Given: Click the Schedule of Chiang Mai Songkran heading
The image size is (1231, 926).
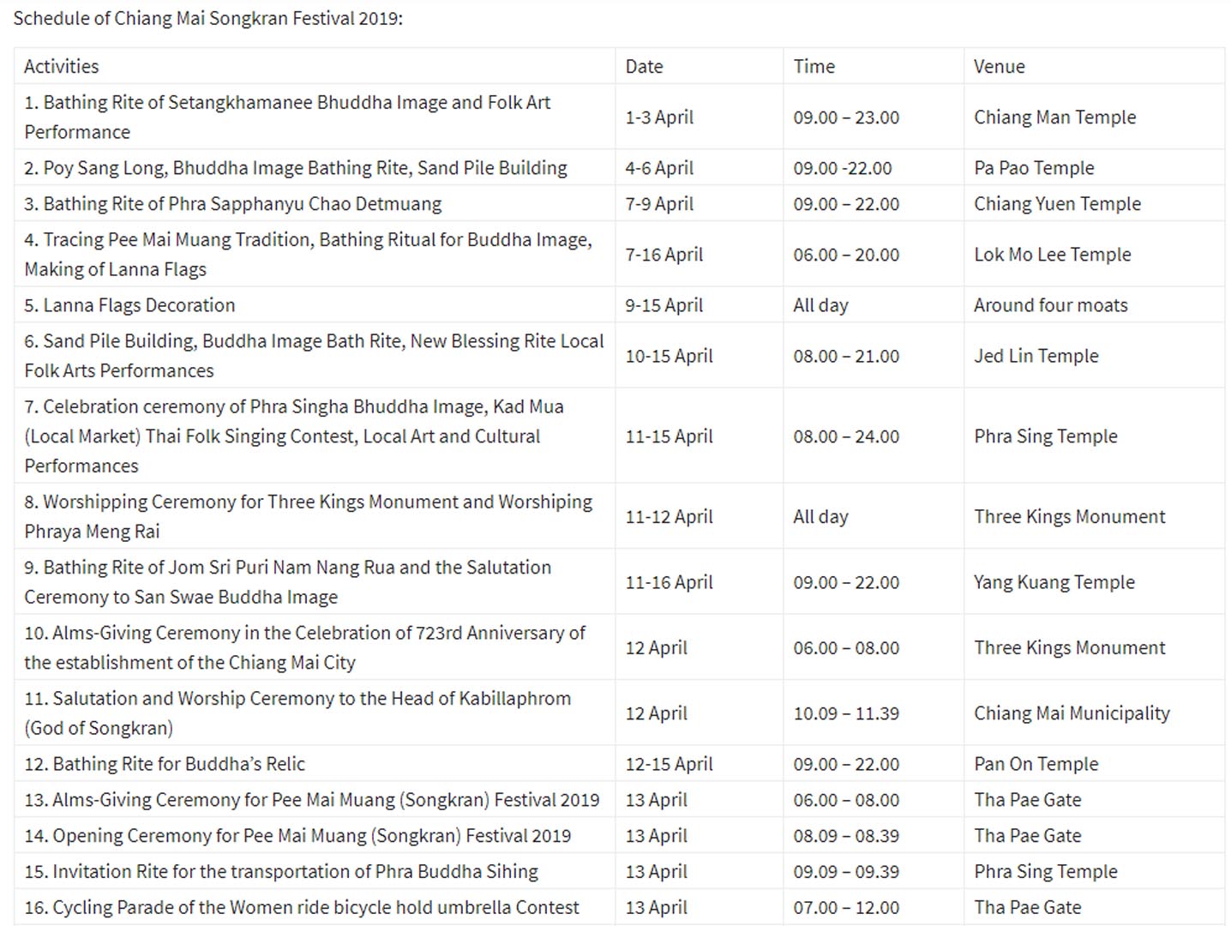Looking at the screenshot, I should point(207,19).
